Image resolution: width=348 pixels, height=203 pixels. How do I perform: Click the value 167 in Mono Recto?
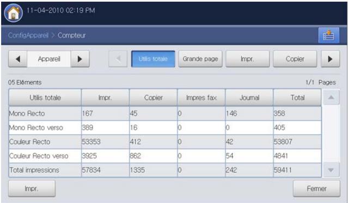(87, 114)
